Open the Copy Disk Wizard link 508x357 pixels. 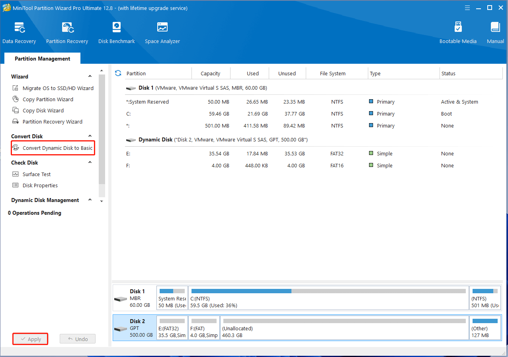click(x=43, y=110)
